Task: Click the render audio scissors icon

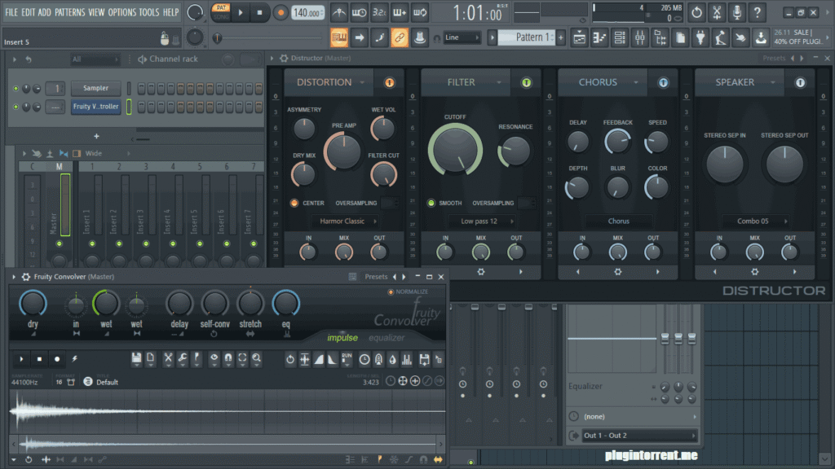Action: pos(717,12)
